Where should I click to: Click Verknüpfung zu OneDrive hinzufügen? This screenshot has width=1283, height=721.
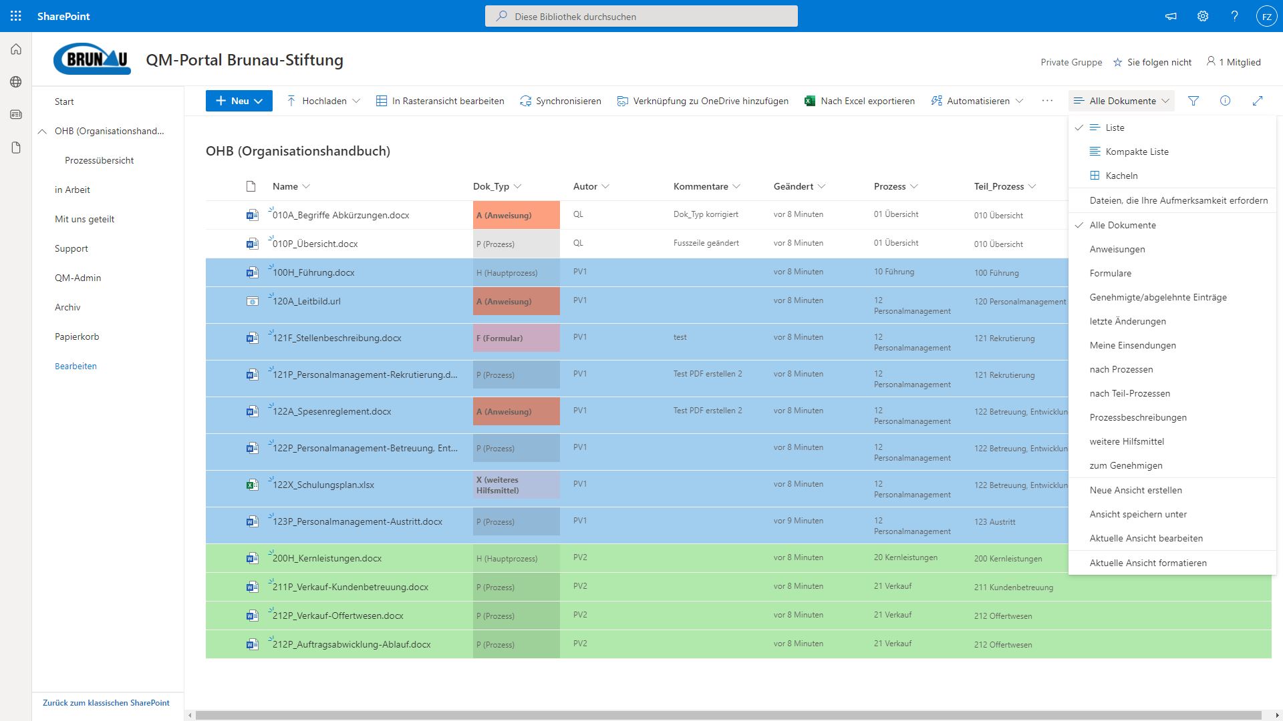(x=702, y=101)
